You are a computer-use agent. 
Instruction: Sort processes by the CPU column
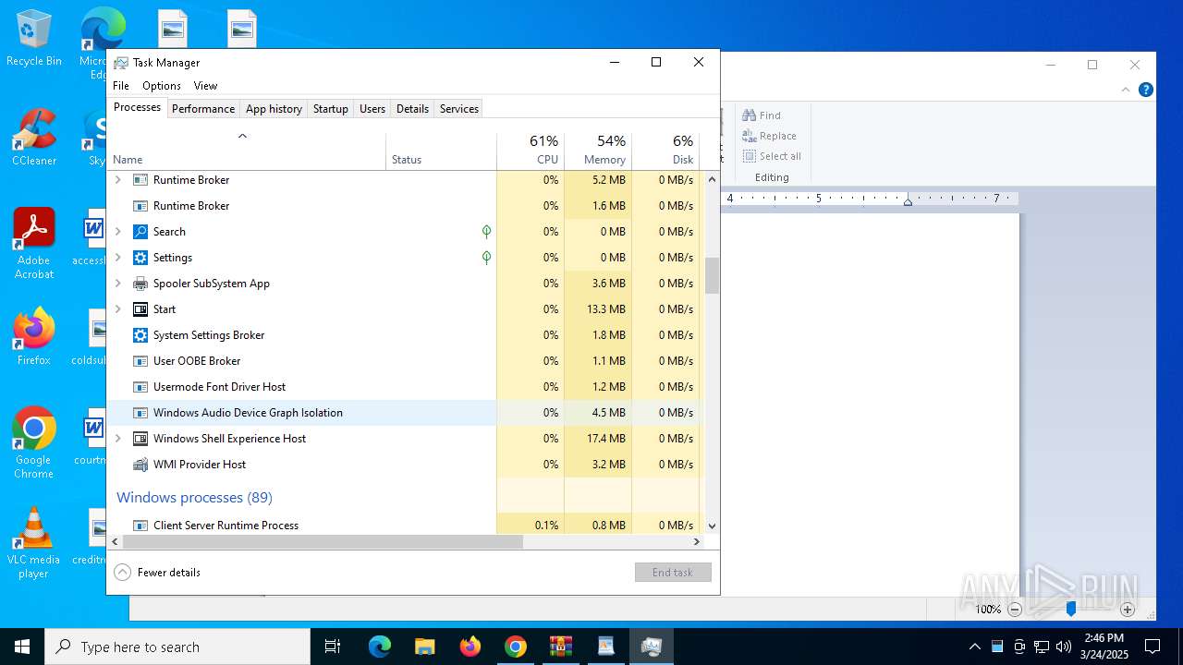(531, 151)
